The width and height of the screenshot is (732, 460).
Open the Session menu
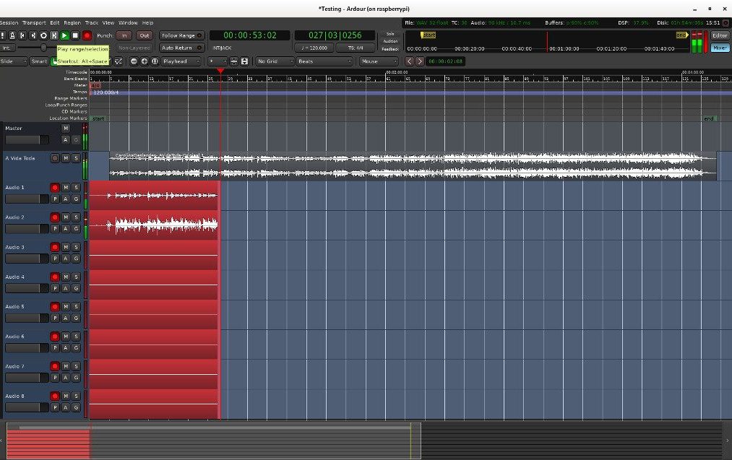(x=9, y=23)
